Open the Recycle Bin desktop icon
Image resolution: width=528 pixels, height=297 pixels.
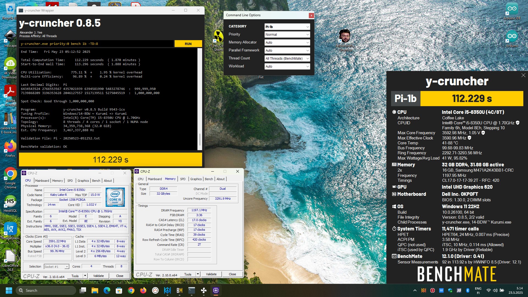pyautogui.click(x=10, y=11)
